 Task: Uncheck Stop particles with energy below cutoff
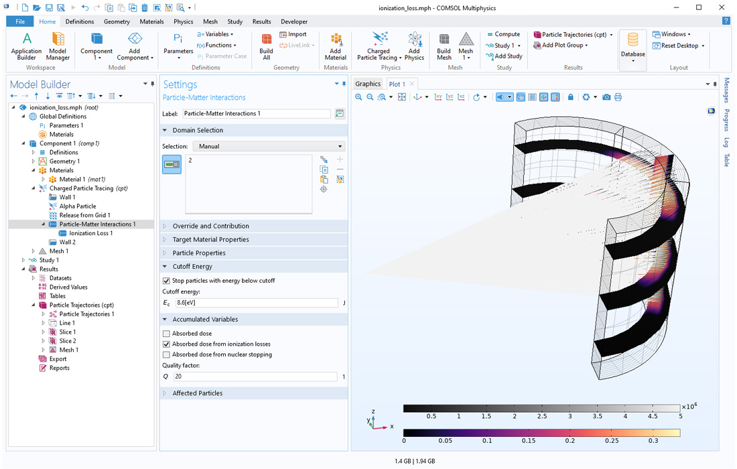(x=167, y=281)
